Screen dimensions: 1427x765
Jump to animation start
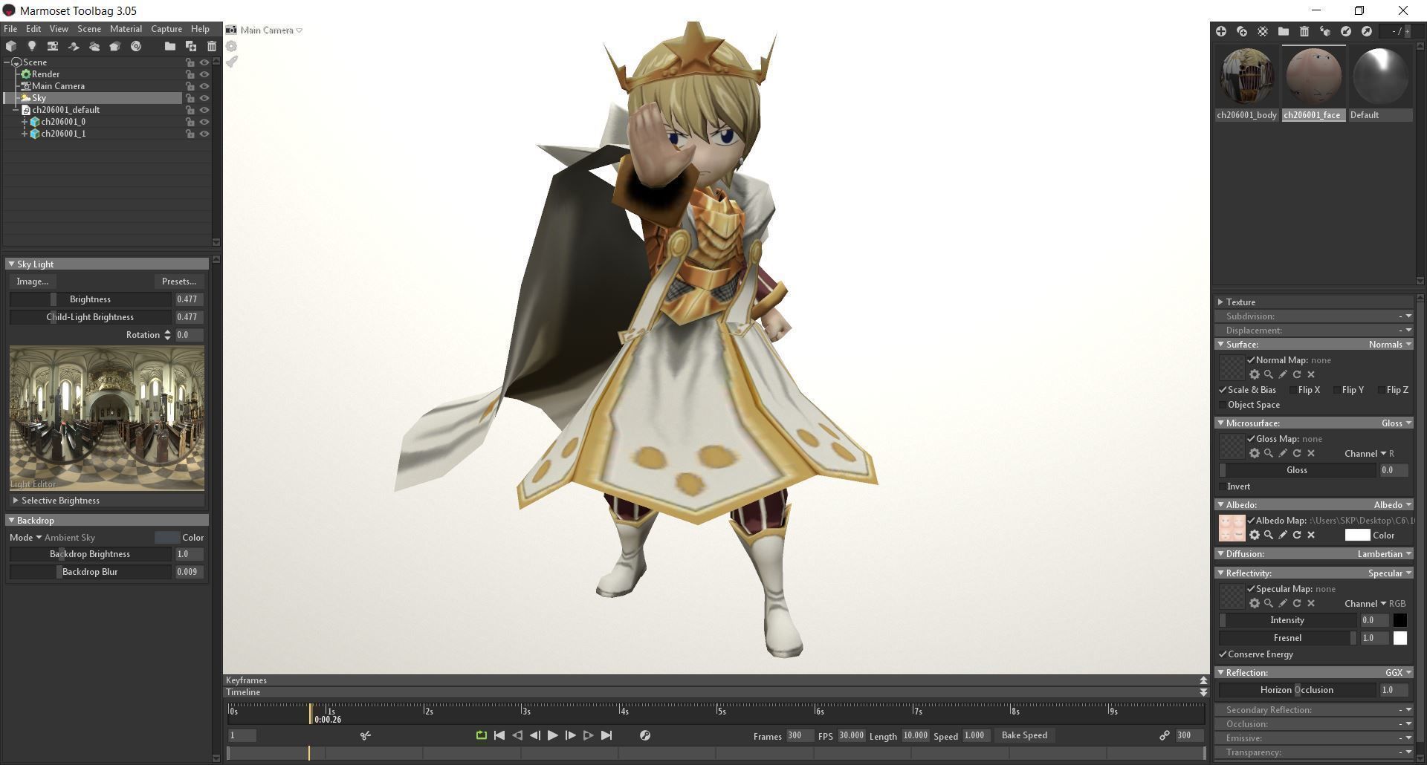pos(499,735)
